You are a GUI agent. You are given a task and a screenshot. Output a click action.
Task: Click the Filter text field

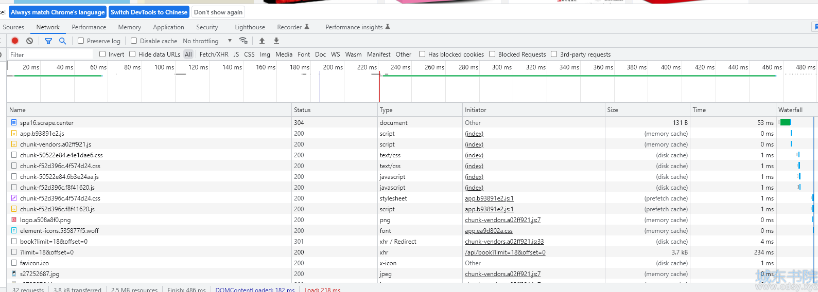coord(50,54)
